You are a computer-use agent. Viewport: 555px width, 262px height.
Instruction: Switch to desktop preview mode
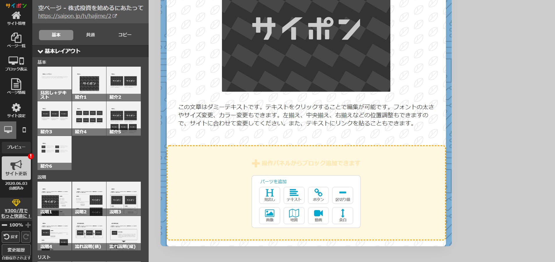coord(8,130)
